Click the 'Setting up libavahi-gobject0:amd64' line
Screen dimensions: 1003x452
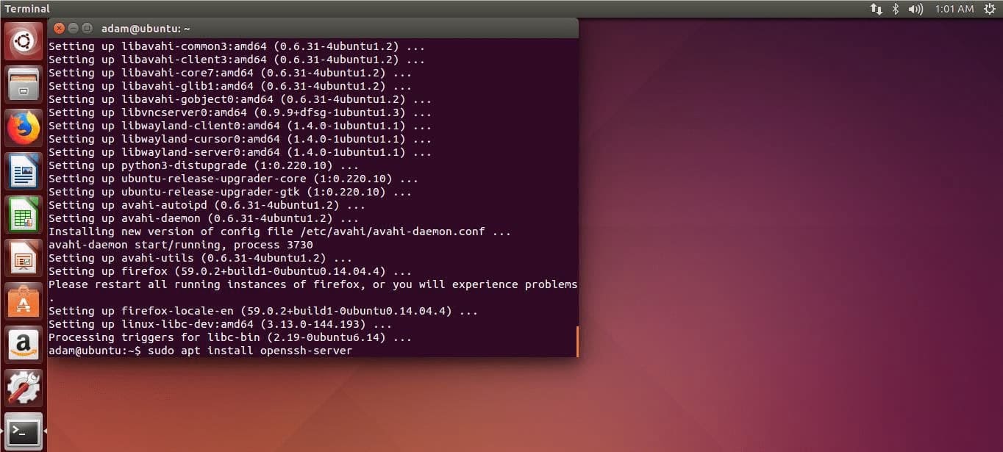point(240,99)
